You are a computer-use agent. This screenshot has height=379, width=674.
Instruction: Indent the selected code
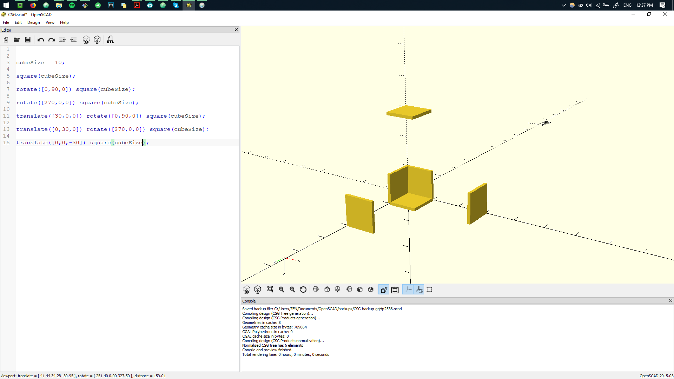click(73, 40)
